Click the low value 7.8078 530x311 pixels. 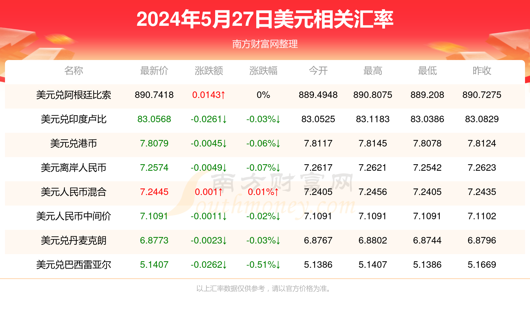click(x=427, y=143)
